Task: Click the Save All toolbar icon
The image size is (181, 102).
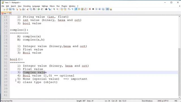Action: pos(14,9)
